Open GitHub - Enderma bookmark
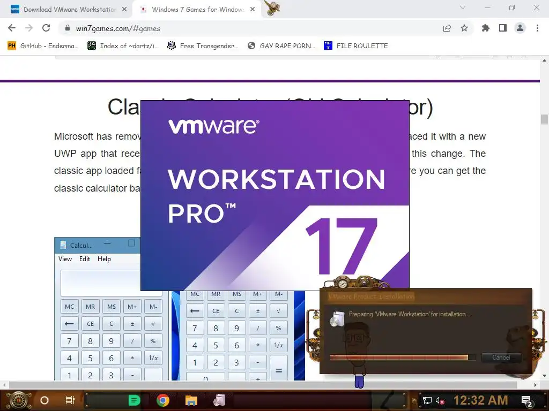 43,46
